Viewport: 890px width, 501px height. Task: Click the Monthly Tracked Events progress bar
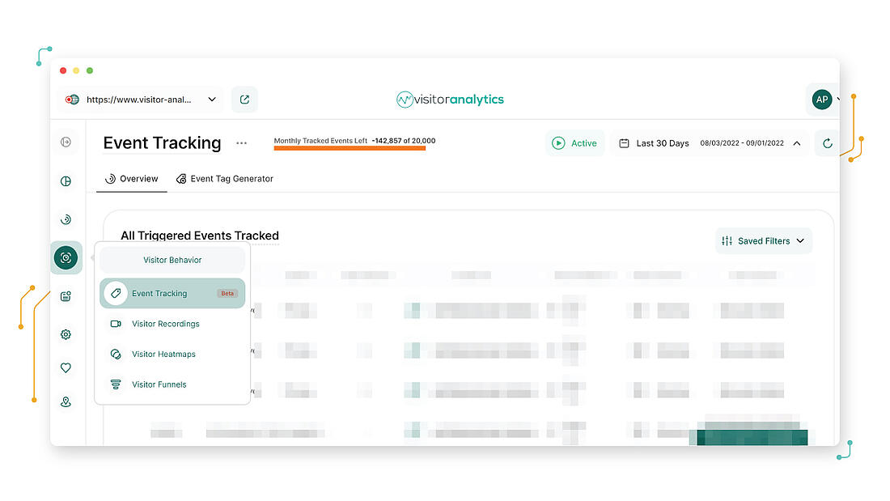pos(350,148)
